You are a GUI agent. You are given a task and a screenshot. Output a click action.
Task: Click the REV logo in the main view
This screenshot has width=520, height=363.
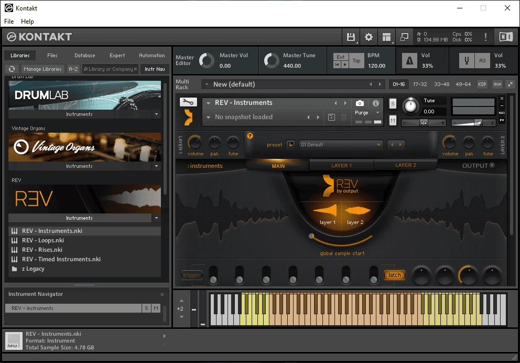pyautogui.click(x=341, y=186)
